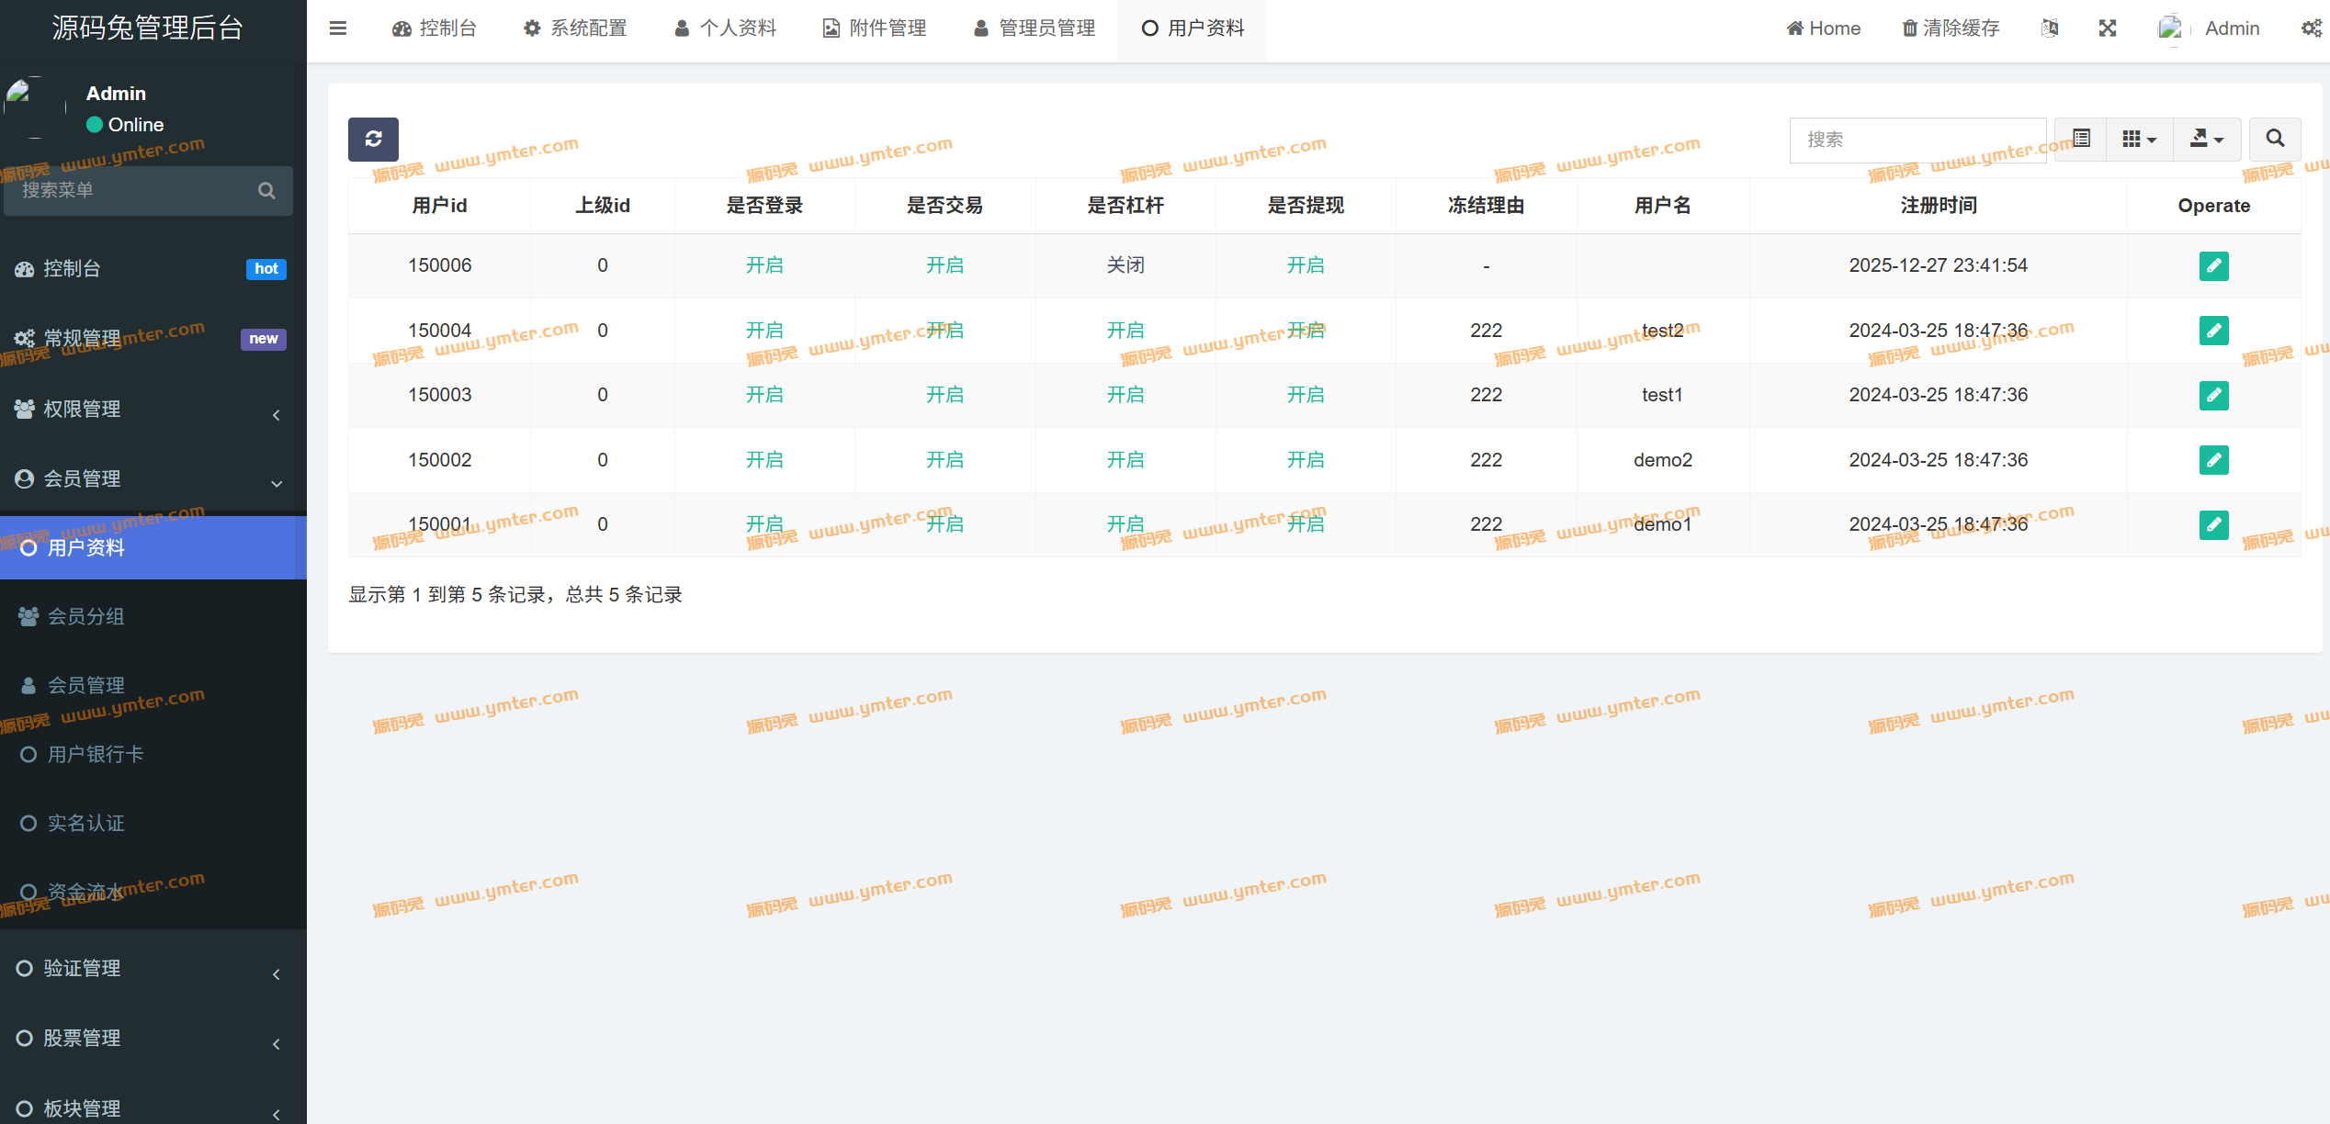
Task: Click the Home link
Action: coord(1824,28)
